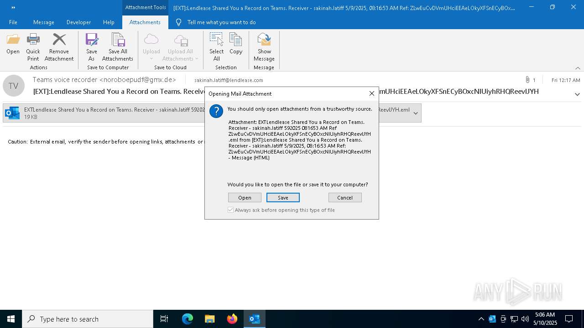This screenshot has height=328, width=584.
Task: Click the quick access toolbar customize arrow
Action: pyautogui.click(x=13, y=7)
